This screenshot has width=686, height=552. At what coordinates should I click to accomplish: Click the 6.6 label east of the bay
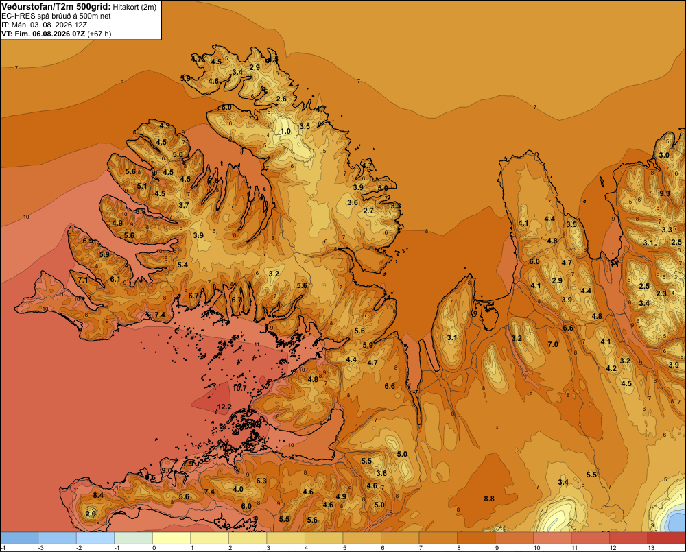coord(390,386)
